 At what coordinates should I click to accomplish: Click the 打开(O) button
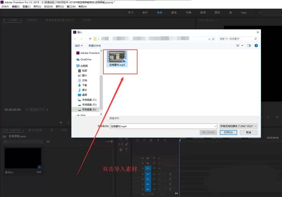pyautogui.click(x=228, y=132)
